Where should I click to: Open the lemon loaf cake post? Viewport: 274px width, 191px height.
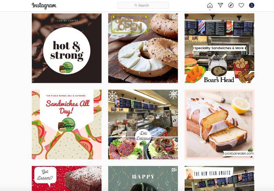[x=219, y=125]
